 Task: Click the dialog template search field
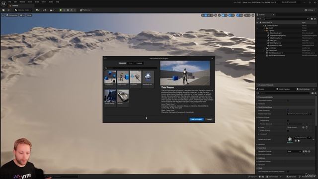click(131, 68)
